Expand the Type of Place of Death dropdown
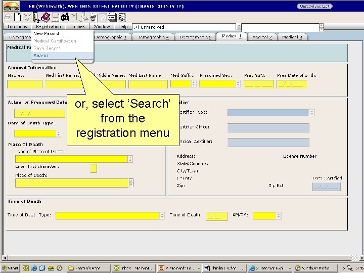 130,159
